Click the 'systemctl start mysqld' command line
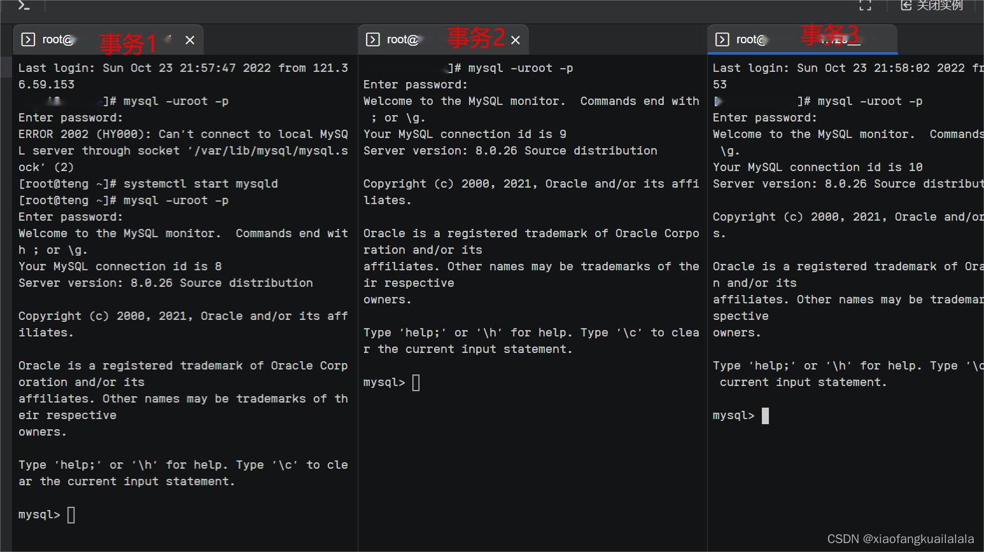 (148, 184)
